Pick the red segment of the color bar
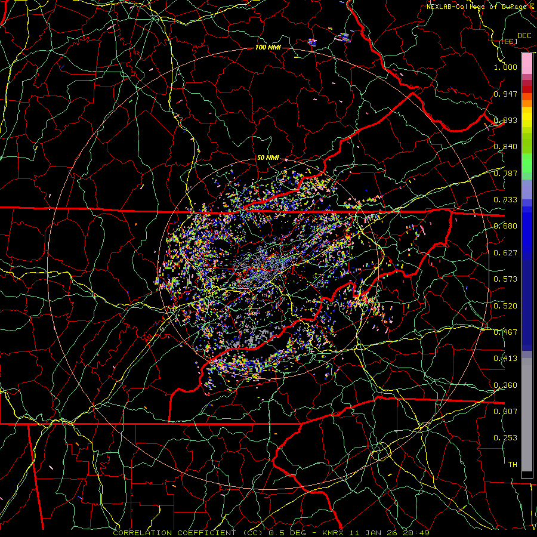Screen dimensions: 537x537 point(527,89)
